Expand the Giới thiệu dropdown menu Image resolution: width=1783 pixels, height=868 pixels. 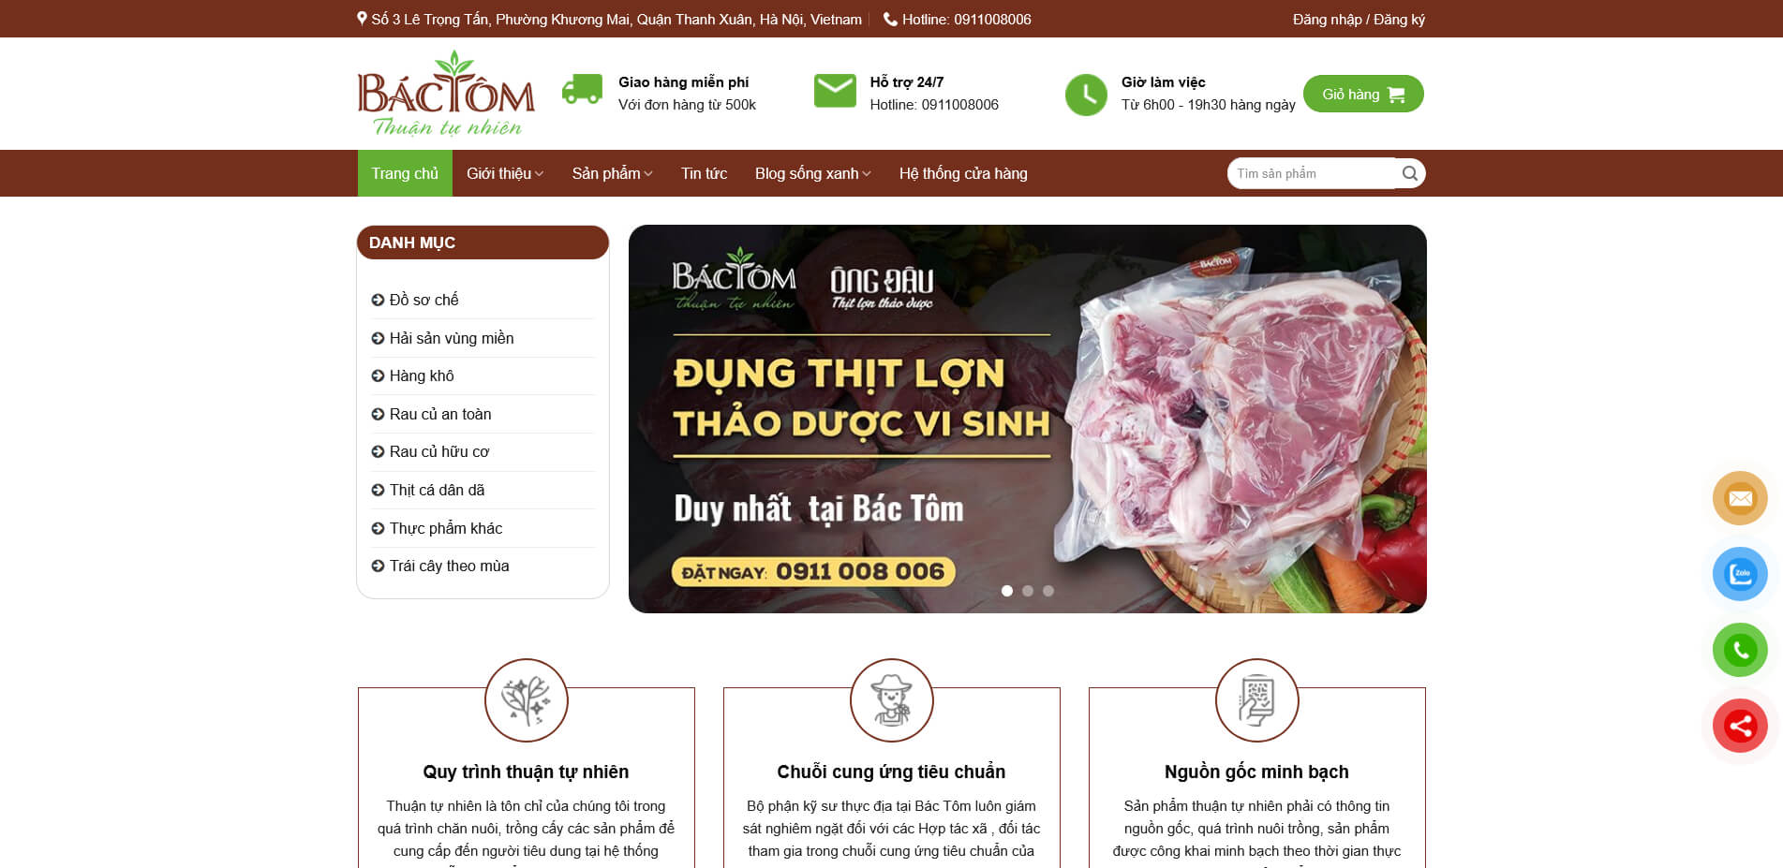[x=505, y=173]
